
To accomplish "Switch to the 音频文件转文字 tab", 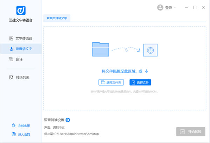I will pyautogui.click(x=57, y=18).
